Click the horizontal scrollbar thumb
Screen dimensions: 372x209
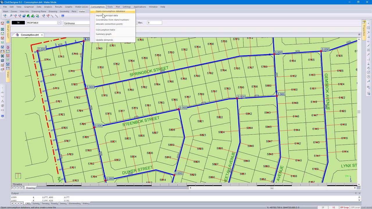(272, 188)
